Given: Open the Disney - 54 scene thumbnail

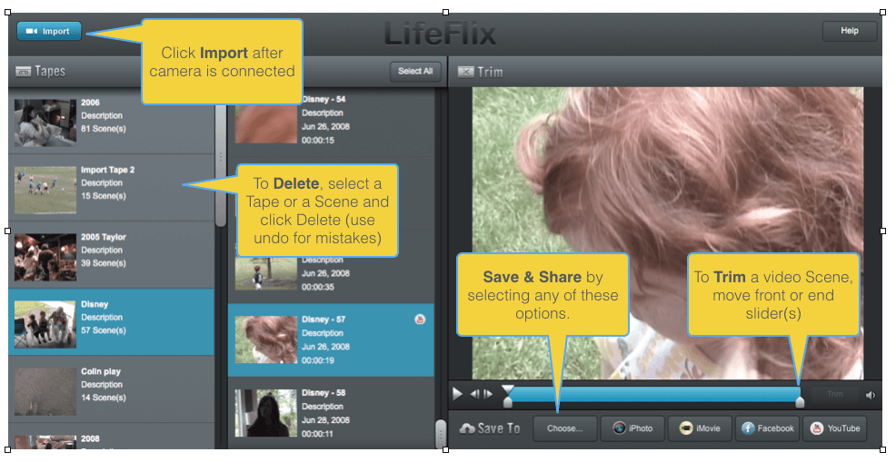Looking at the screenshot, I should pos(265,121).
